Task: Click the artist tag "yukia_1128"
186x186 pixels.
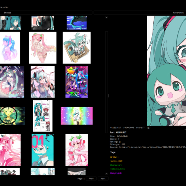Action: (116, 161)
